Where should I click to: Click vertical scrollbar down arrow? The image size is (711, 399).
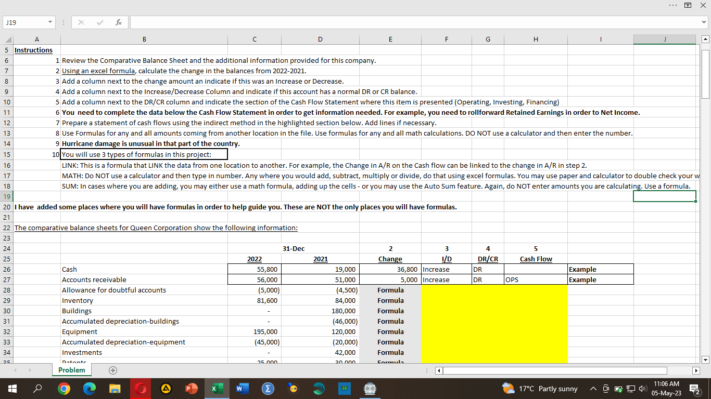pyautogui.click(x=706, y=360)
